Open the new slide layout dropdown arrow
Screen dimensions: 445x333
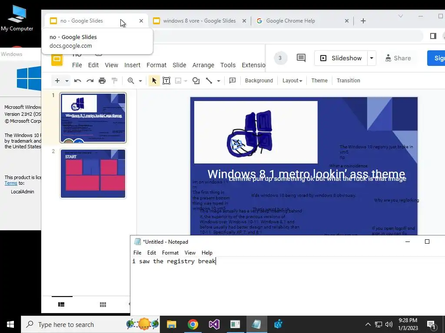[x=66, y=81]
